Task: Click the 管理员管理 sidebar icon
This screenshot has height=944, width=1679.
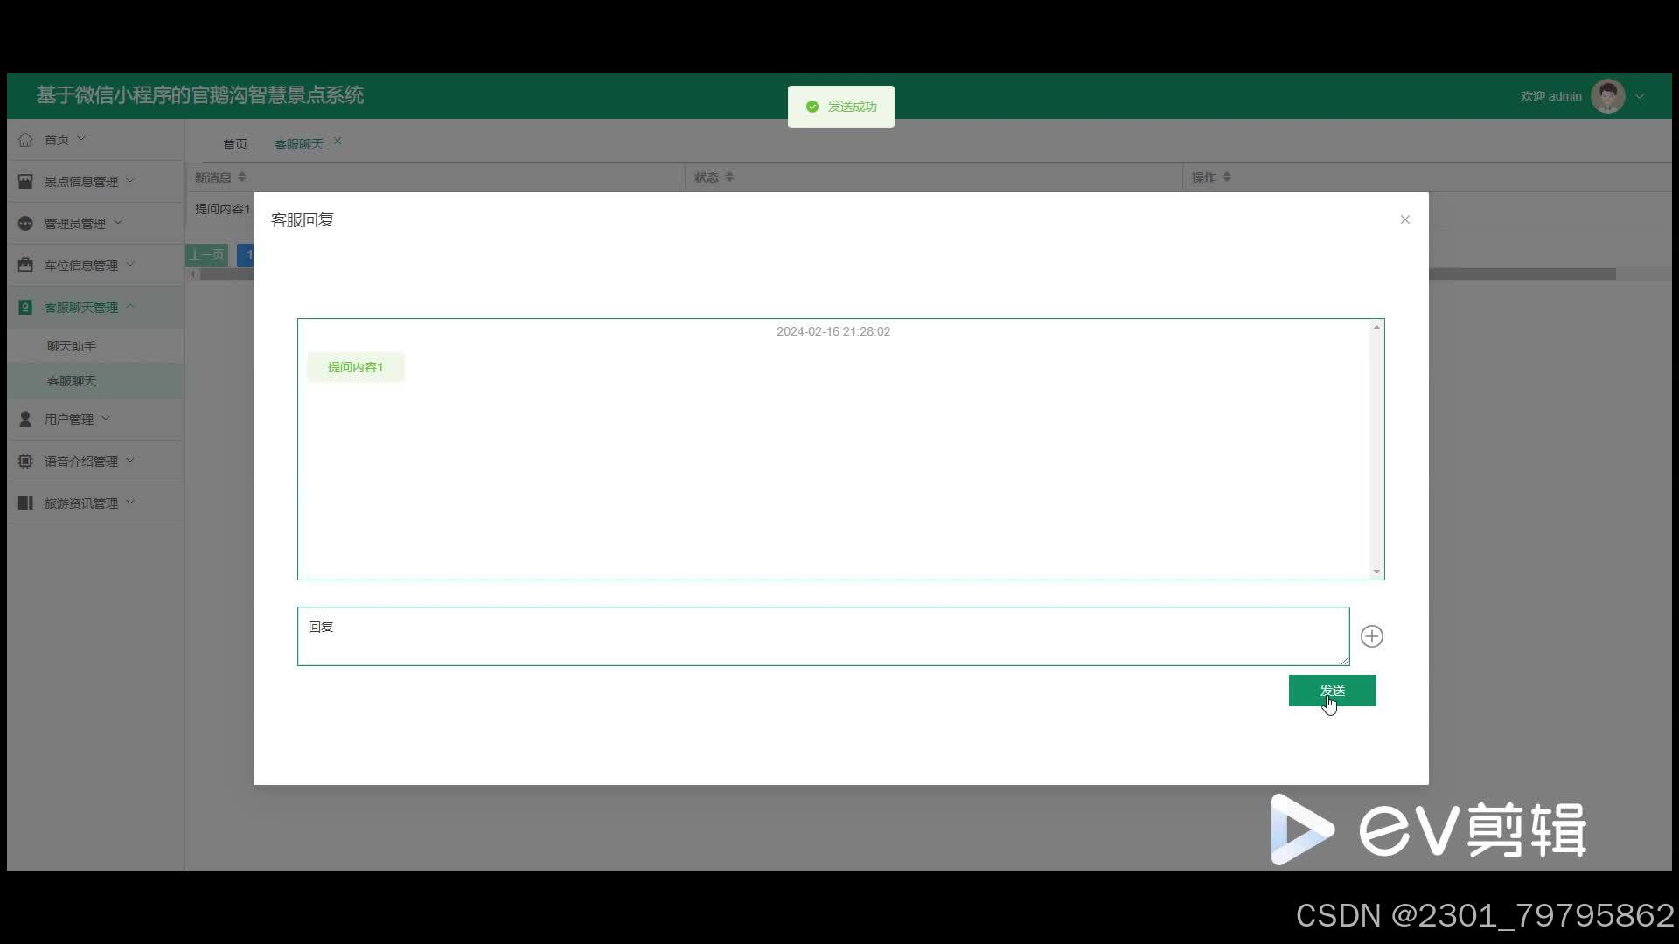Action: (x=25, y=224)
